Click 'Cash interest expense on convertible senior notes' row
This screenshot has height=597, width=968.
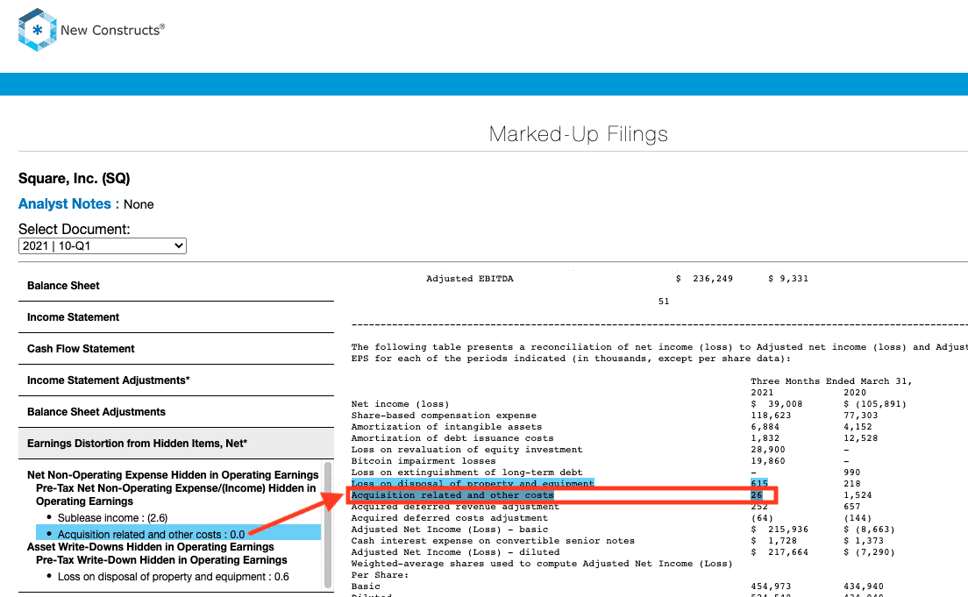pos(493,541)
